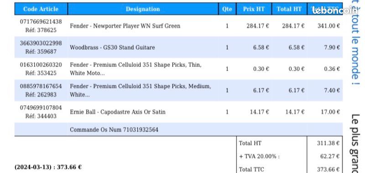
Task: Click the Code Article column header
Action: [x=41, y=9]
